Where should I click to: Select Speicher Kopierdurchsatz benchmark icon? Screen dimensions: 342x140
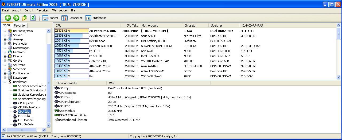click(15, 95)
